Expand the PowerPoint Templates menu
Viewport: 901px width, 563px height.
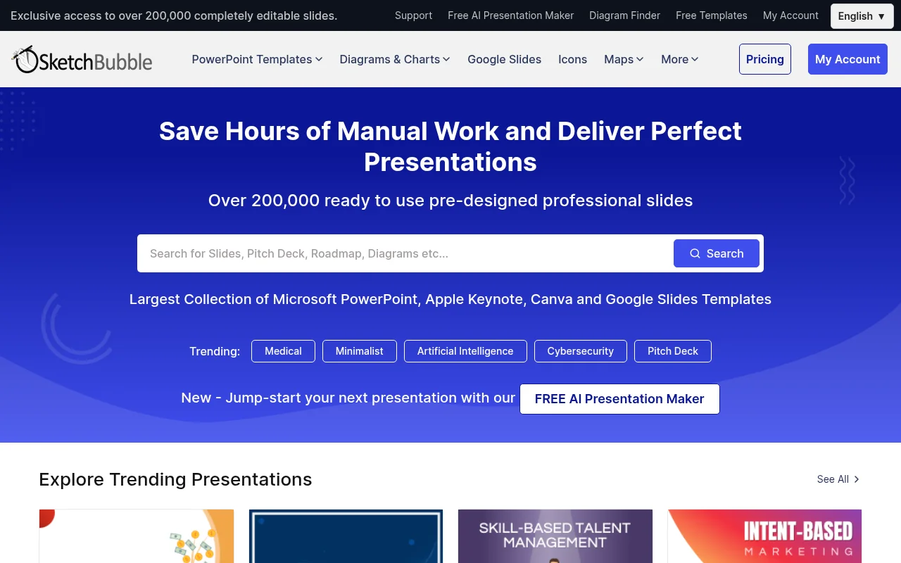tap(257, 59)
